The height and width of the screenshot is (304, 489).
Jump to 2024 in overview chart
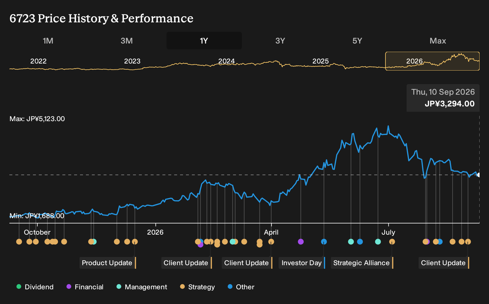[227, 61]
